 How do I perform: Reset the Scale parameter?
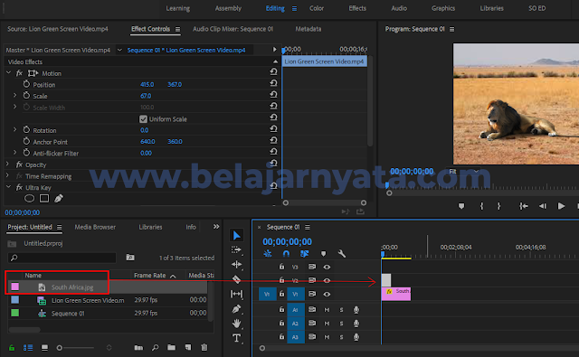point(273,95)
